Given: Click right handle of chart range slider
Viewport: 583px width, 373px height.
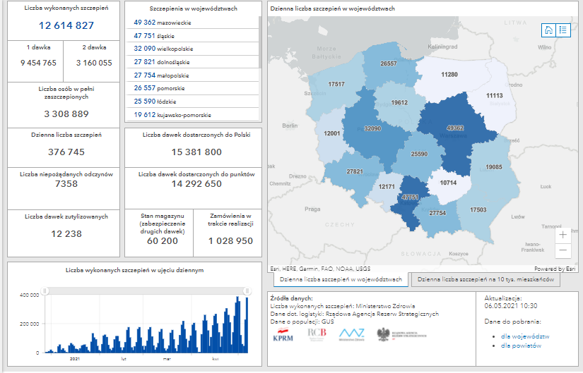Looking at the screenshot, I should (247, 291).
